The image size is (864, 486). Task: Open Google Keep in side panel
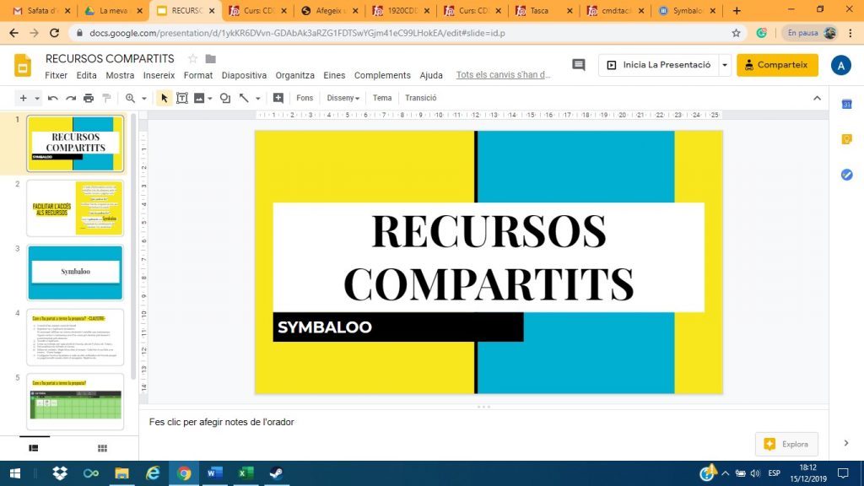(846, 139)
